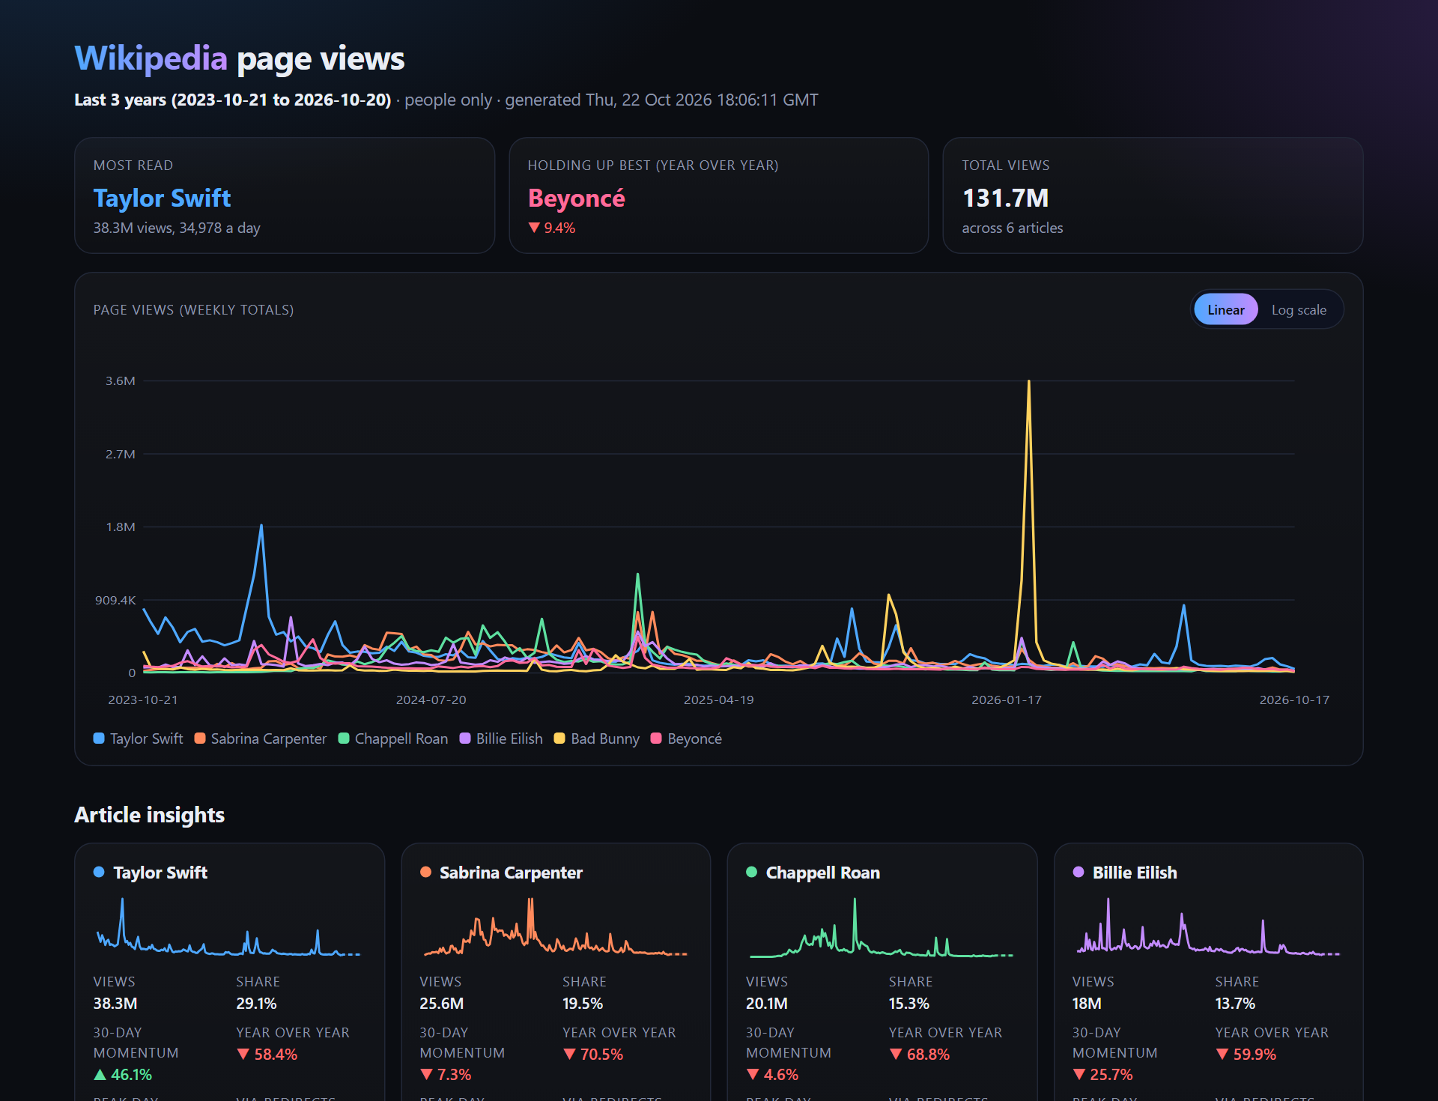Click Billie Eilish's 25.7% momentum value
The width and height of the screenshot is (1438, 1101).
point(1102,1074)
